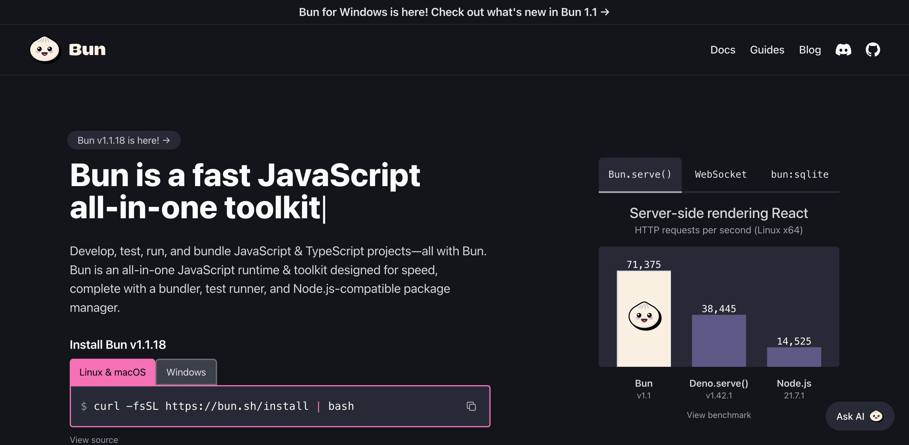Go to the Guides page
This screenshot has height=445, width=909.
[767, 50]
